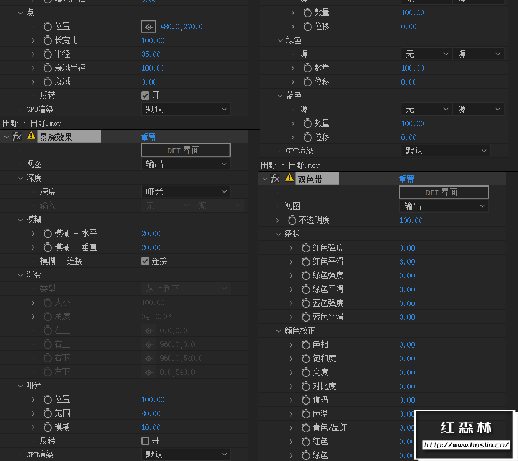
Task: Click the 80.00 范围 value
Action: coord(151,413)
